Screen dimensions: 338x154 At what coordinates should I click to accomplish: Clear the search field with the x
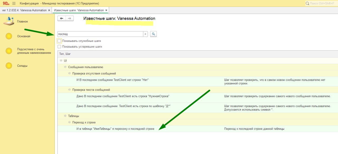[x=145, y=34]
